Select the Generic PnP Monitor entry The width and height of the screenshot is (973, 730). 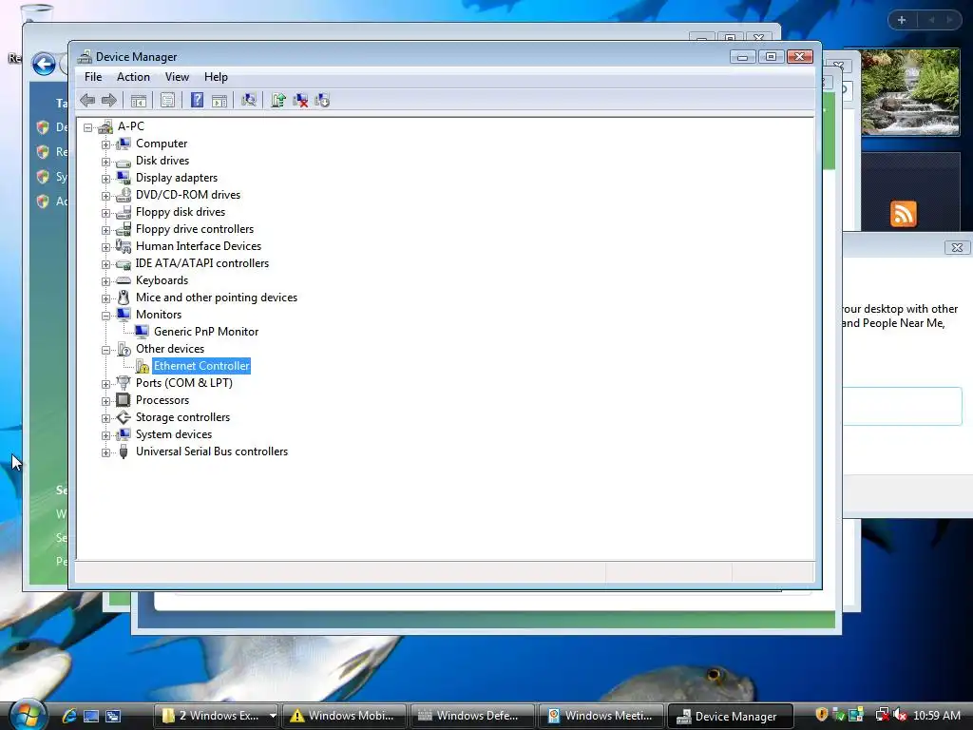(x=206, y=332)
